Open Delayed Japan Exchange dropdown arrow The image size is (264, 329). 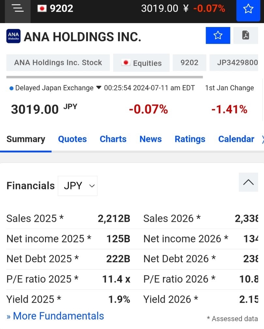pos(98,88)
